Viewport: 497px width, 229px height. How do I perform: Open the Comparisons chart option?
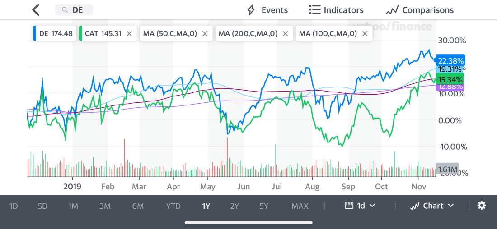tap(419, 10)
